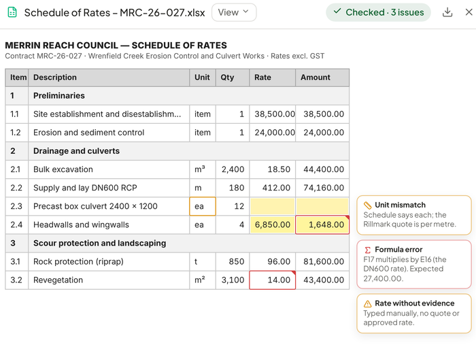The height and width of the screenshot is (347, 476).
Task: Open the Formula error issue card
Action: pos(414,264)
